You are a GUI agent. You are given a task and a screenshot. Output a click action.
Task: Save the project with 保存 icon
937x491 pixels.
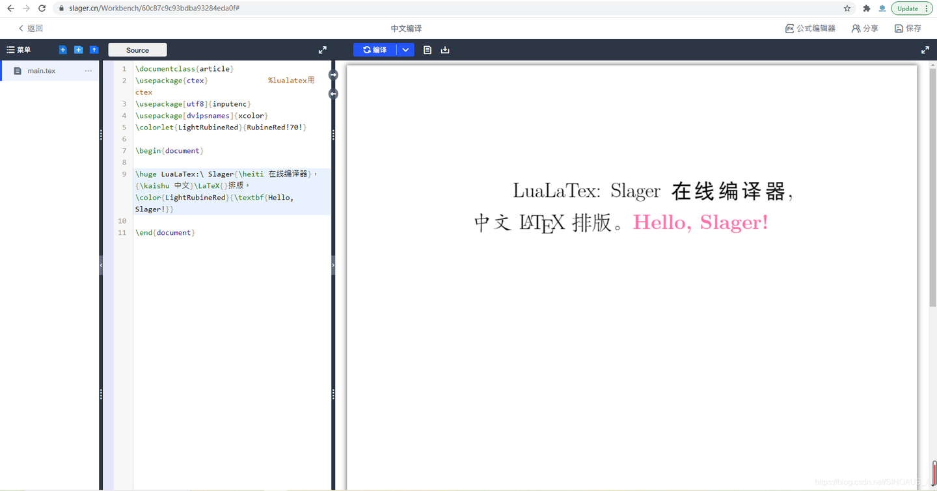tap(908, 28)
